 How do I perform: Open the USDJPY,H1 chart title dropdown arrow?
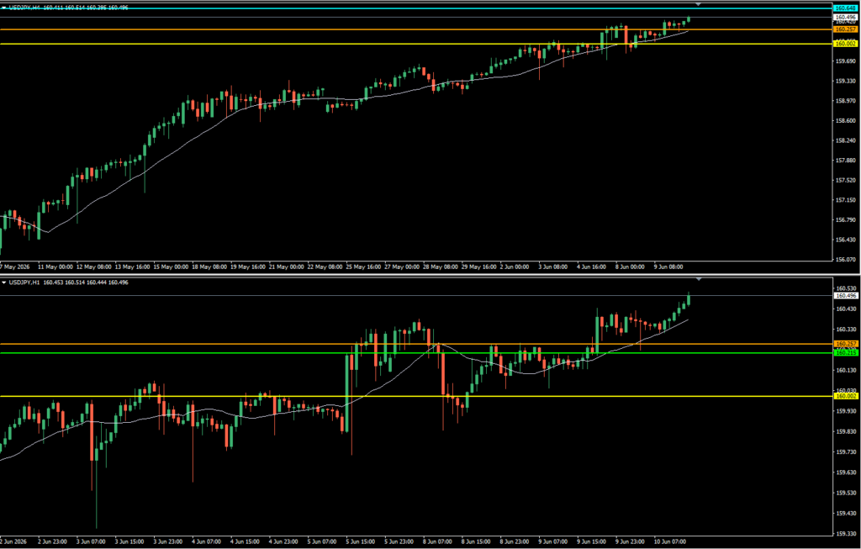(x=4, y=282)
